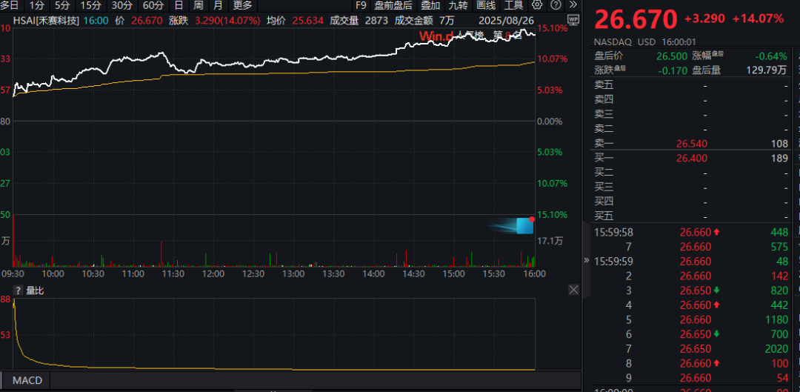Click the F9 deep data button

point(361,4)
